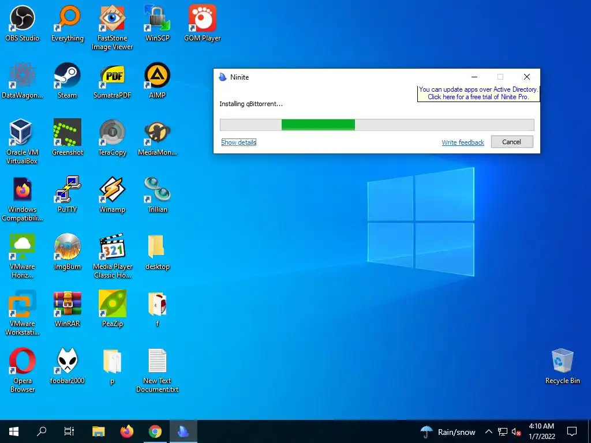
Task: Click the Ninite Pro free trial banner
Action: click(478, 93)
